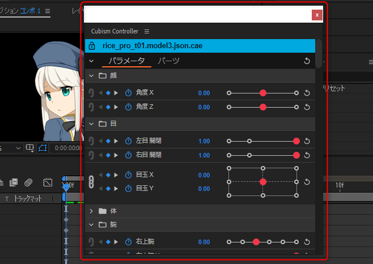Reset the 角度 X parameter value
The height and width of the screenshot is (264, 373).
[x=307, y=92]
